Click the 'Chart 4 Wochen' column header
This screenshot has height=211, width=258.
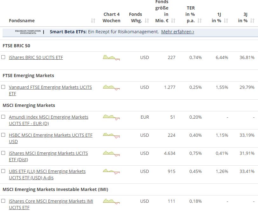click(x=112, y=17)
